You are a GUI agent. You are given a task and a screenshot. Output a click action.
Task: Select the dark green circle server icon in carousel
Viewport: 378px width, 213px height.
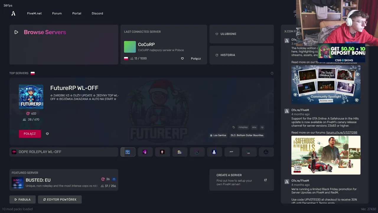pos(197,152)
